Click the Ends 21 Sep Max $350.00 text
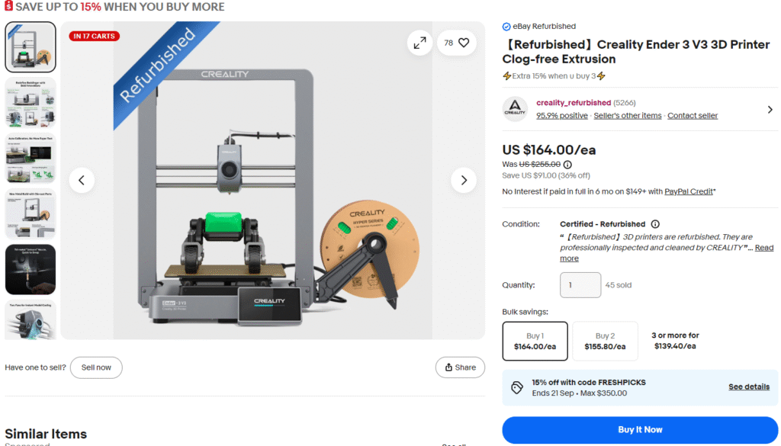781x446 pixels. (580, 393)
